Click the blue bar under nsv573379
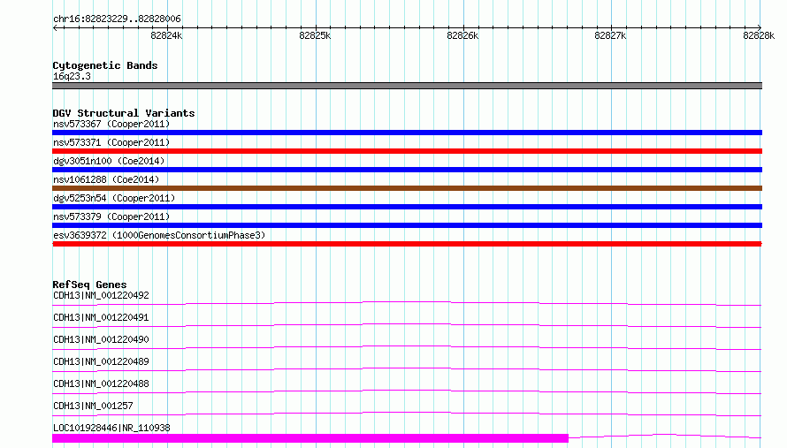787x448 pixels. [x=407, y=225]
